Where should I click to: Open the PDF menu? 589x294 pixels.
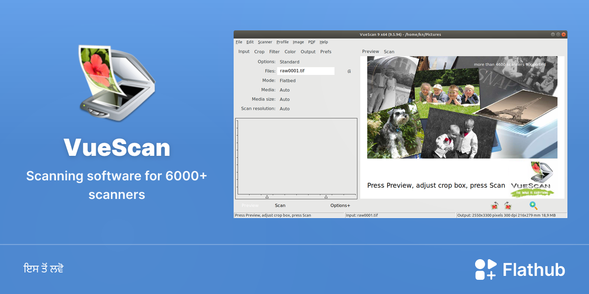tap(312, 42)
